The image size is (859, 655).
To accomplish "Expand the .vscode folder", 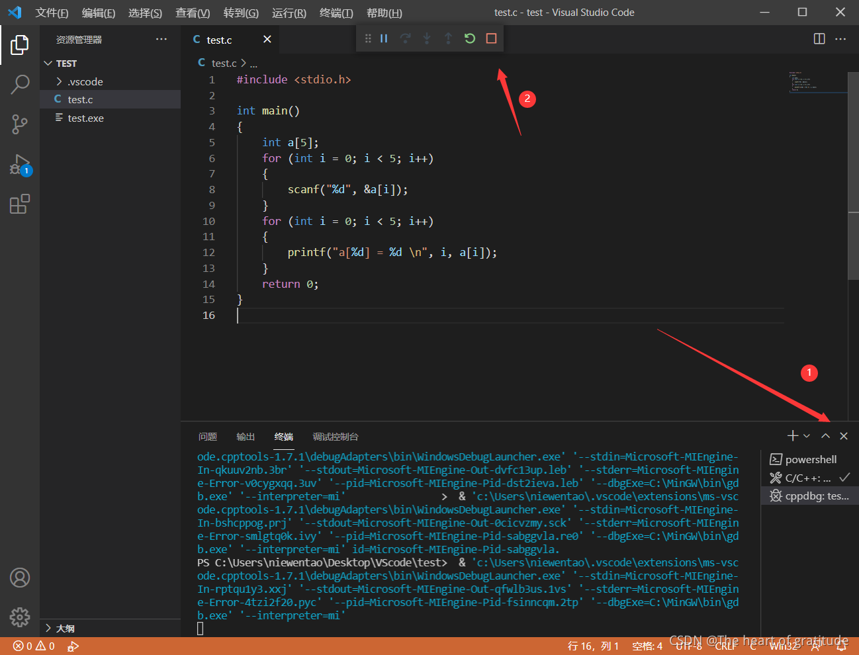I will [x=110, y=81].
